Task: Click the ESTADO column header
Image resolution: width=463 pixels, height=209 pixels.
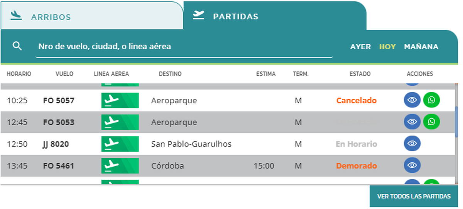Action: [360, 74]
